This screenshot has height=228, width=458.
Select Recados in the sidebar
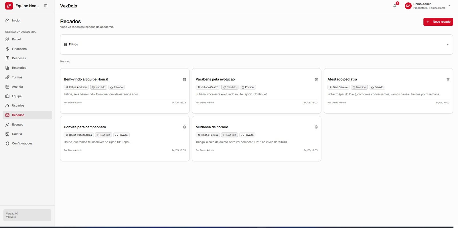coord(27,115)
